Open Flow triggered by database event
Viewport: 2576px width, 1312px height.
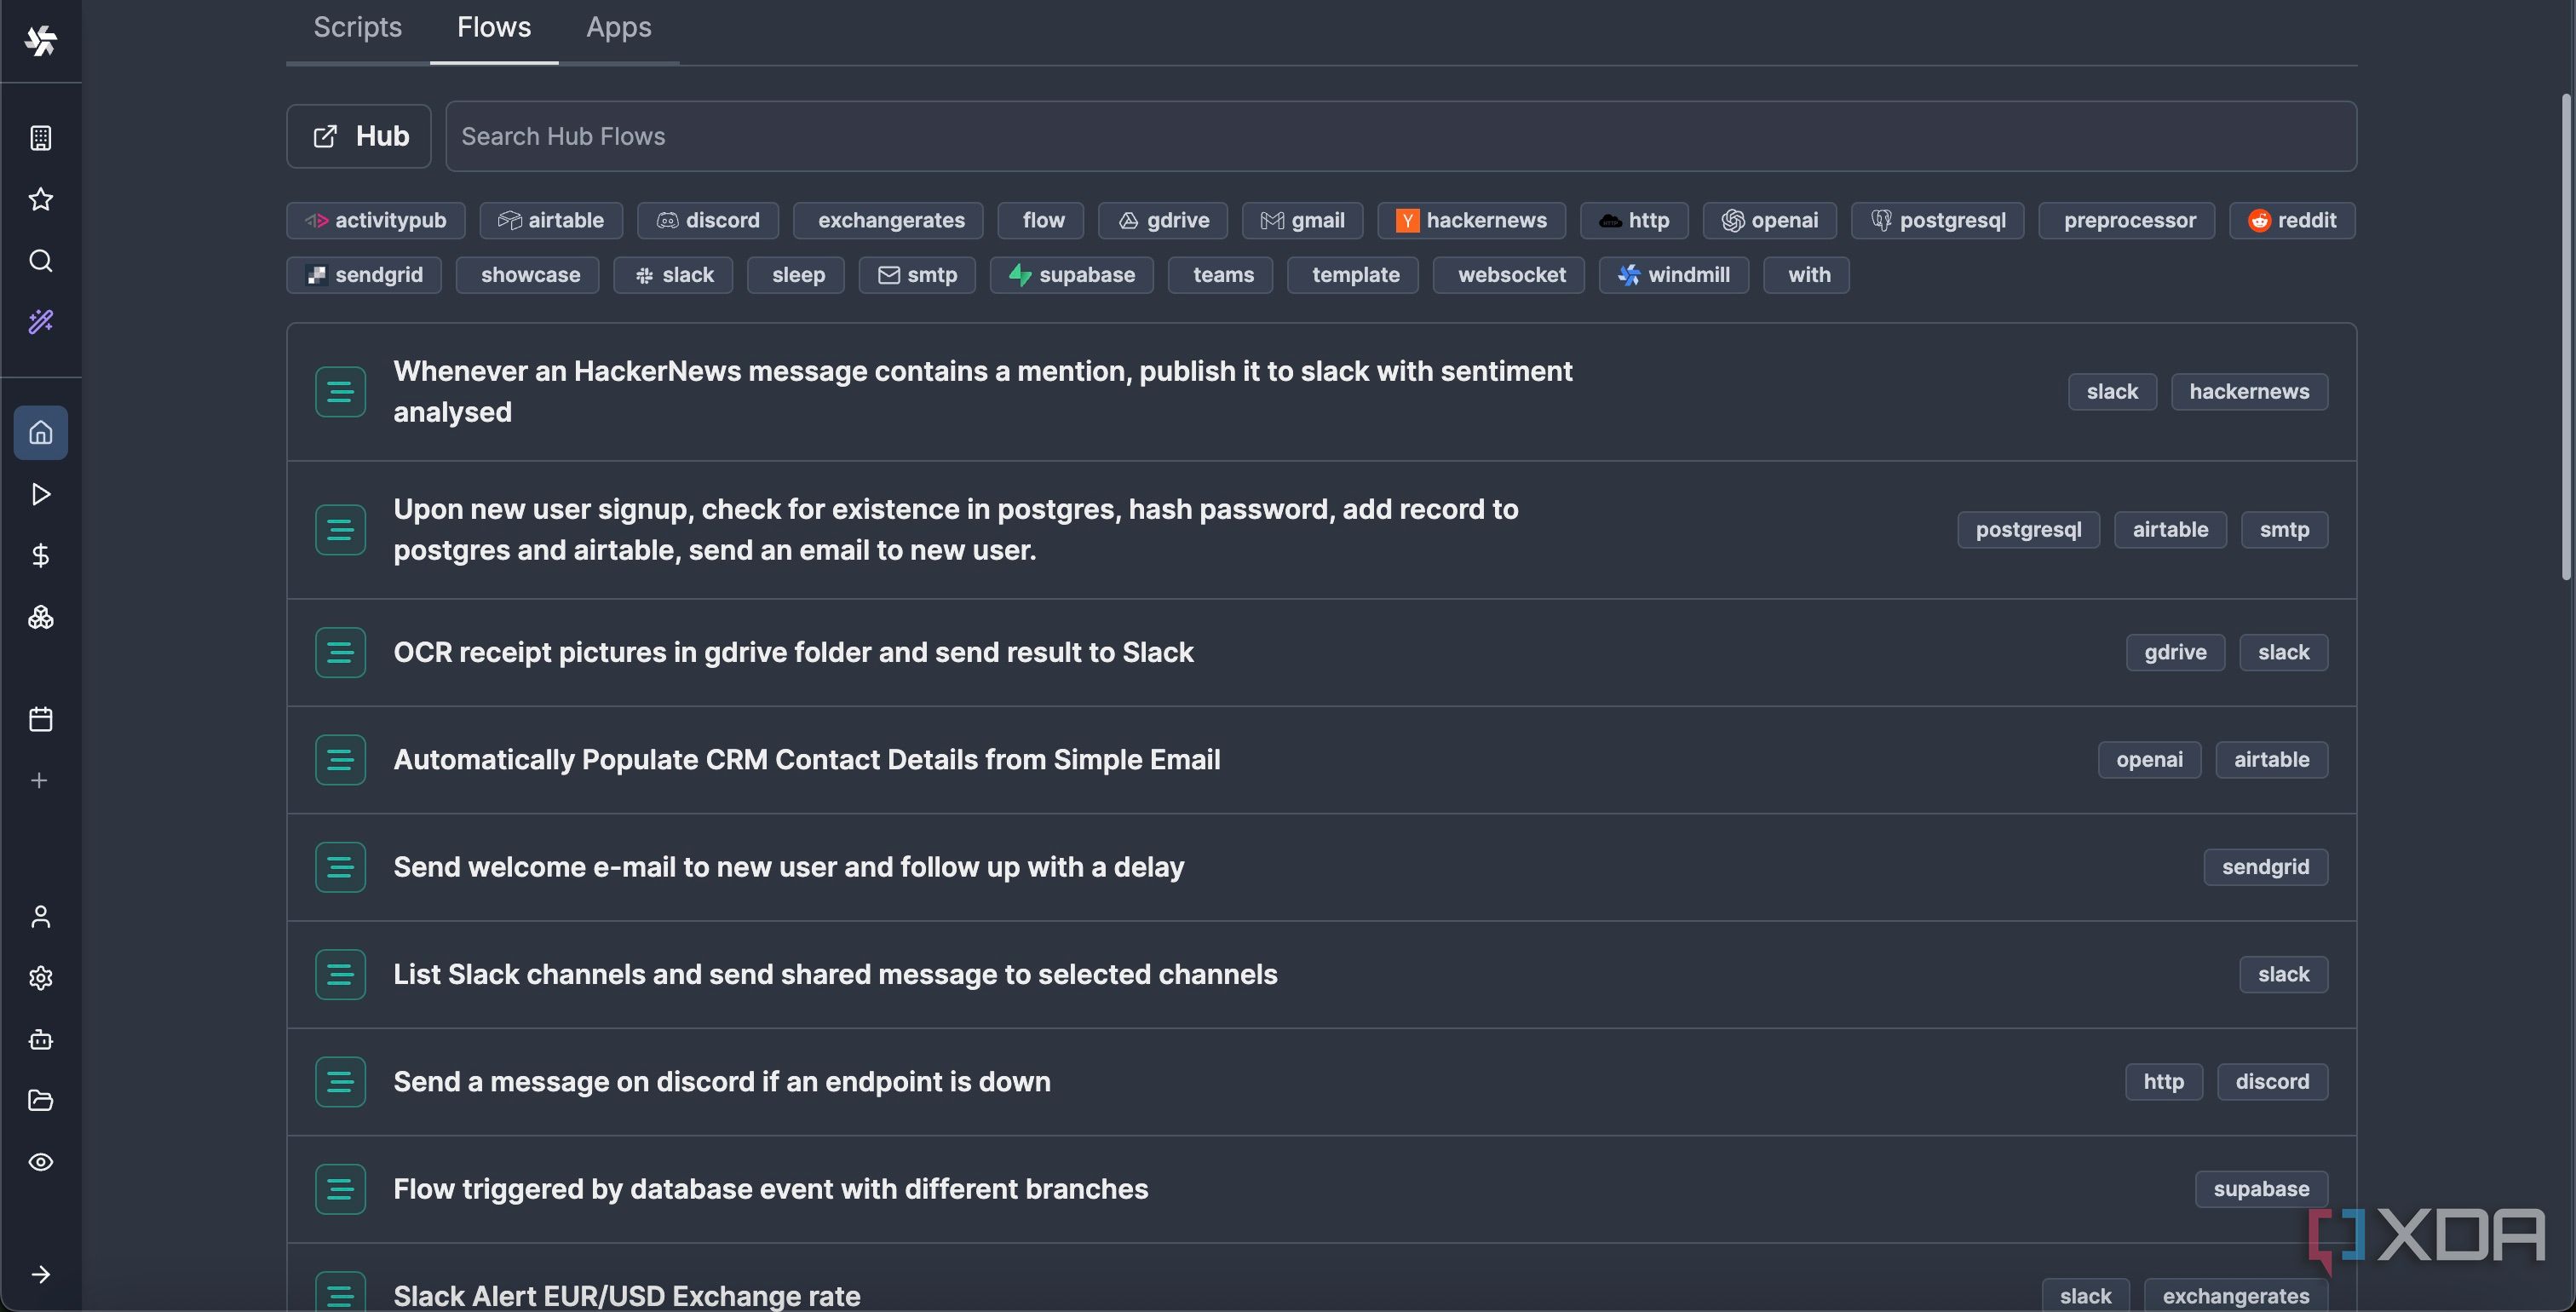click(x=1322, y=1189)
